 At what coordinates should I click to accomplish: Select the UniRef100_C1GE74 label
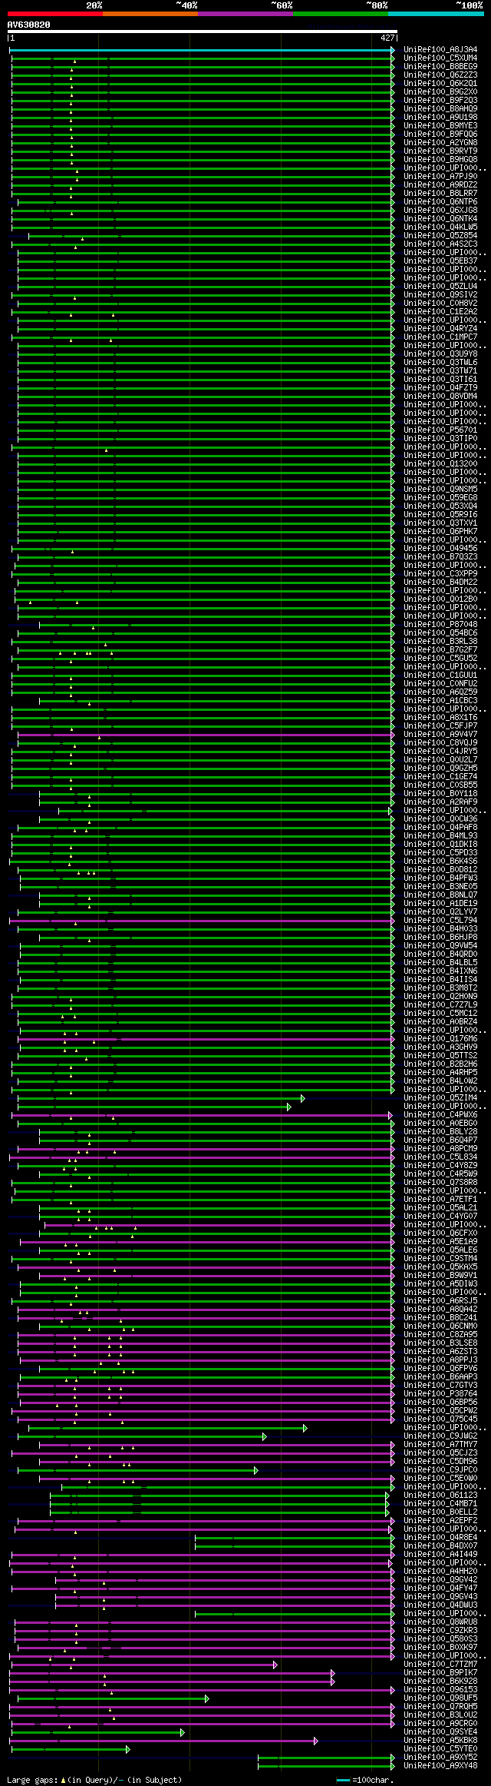(x=440, y=777)
